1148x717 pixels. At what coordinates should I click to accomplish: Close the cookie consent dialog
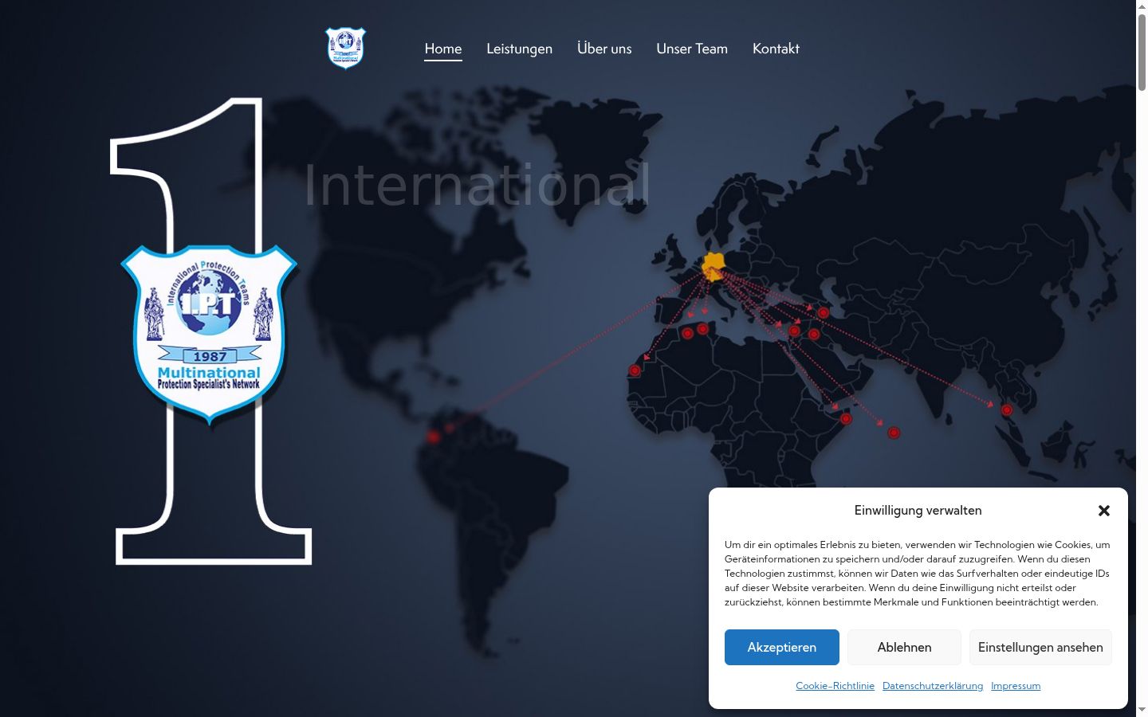[1104, 511]
